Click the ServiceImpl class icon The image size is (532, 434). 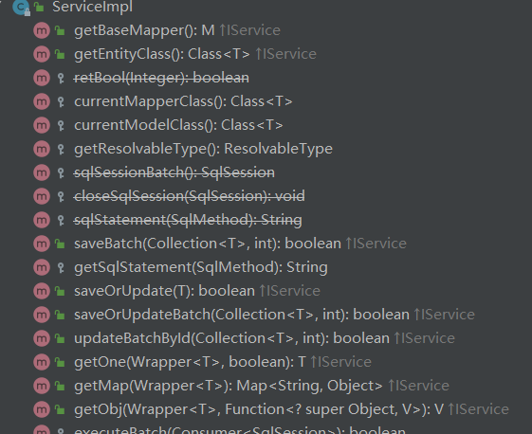(21, 7)
